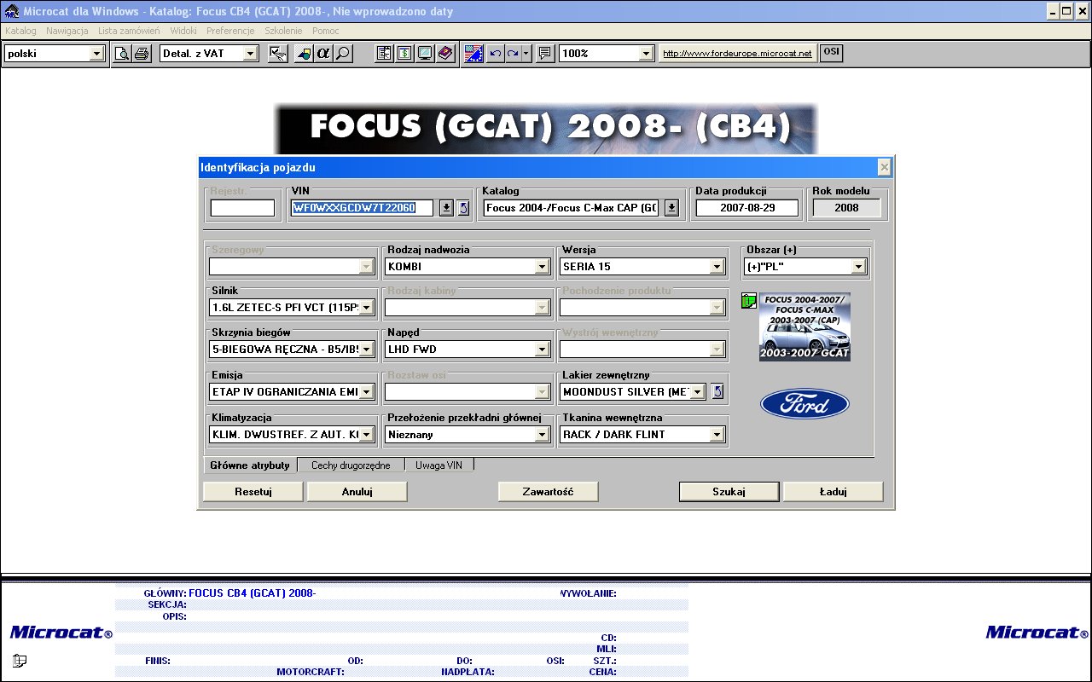The width and height of the screenshot is (1092, 682).
Task: Expand the Obszar (+) dropdown
Action: 858,267
